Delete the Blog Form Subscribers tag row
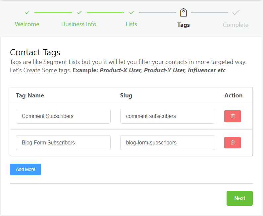The image size is (263, 216). click(x=233, y=143)
